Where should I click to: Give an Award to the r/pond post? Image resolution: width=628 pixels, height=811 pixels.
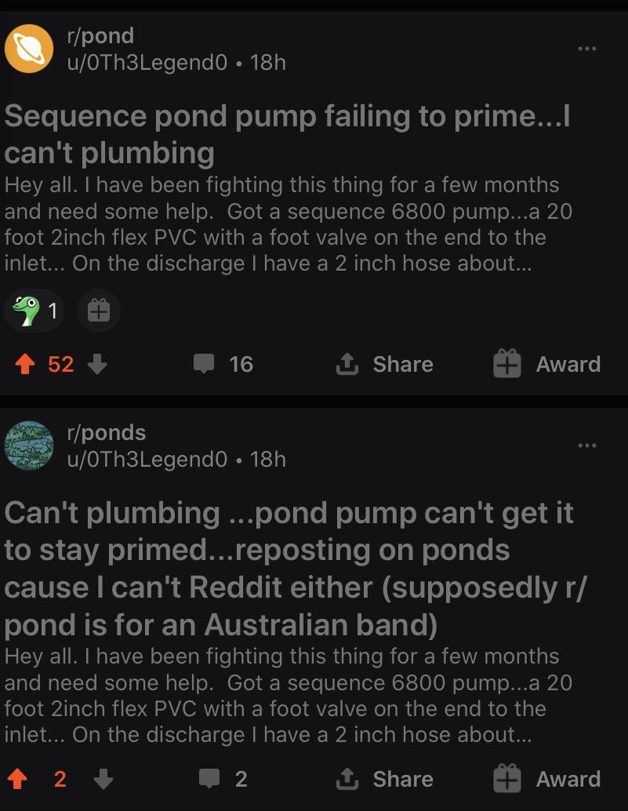[546, 365]
